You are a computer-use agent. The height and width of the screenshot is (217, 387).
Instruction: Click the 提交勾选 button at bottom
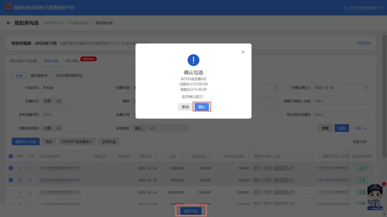pos(191,211)
